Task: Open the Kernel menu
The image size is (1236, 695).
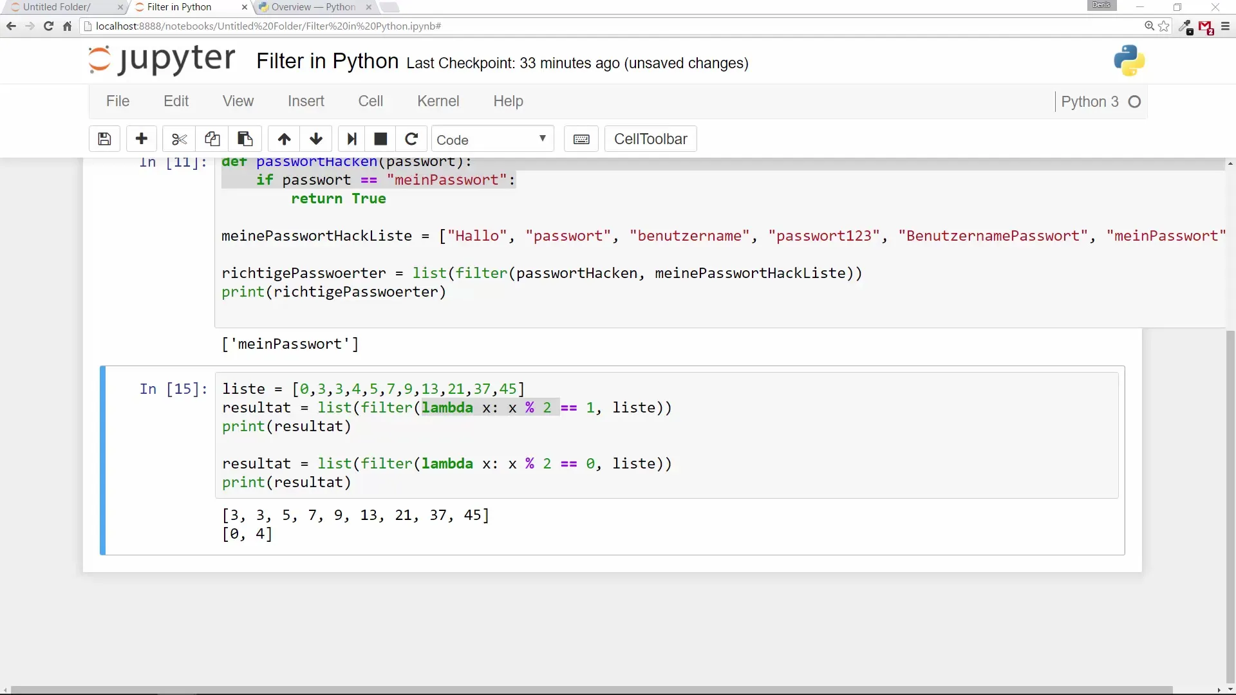Action: 438,101
